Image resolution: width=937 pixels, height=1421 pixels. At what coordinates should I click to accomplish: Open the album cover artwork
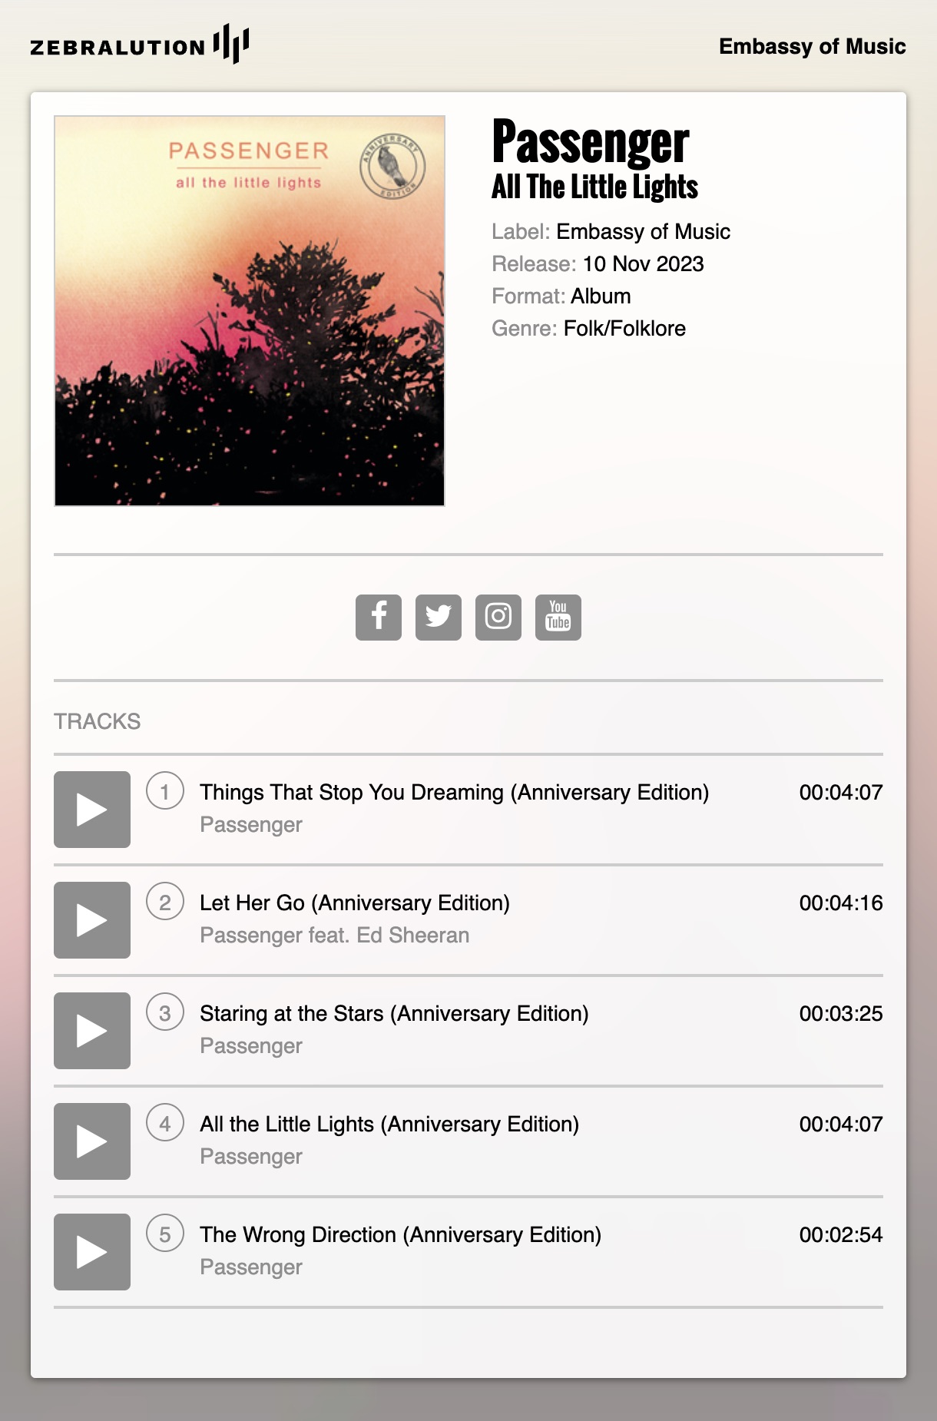[250, 311]
